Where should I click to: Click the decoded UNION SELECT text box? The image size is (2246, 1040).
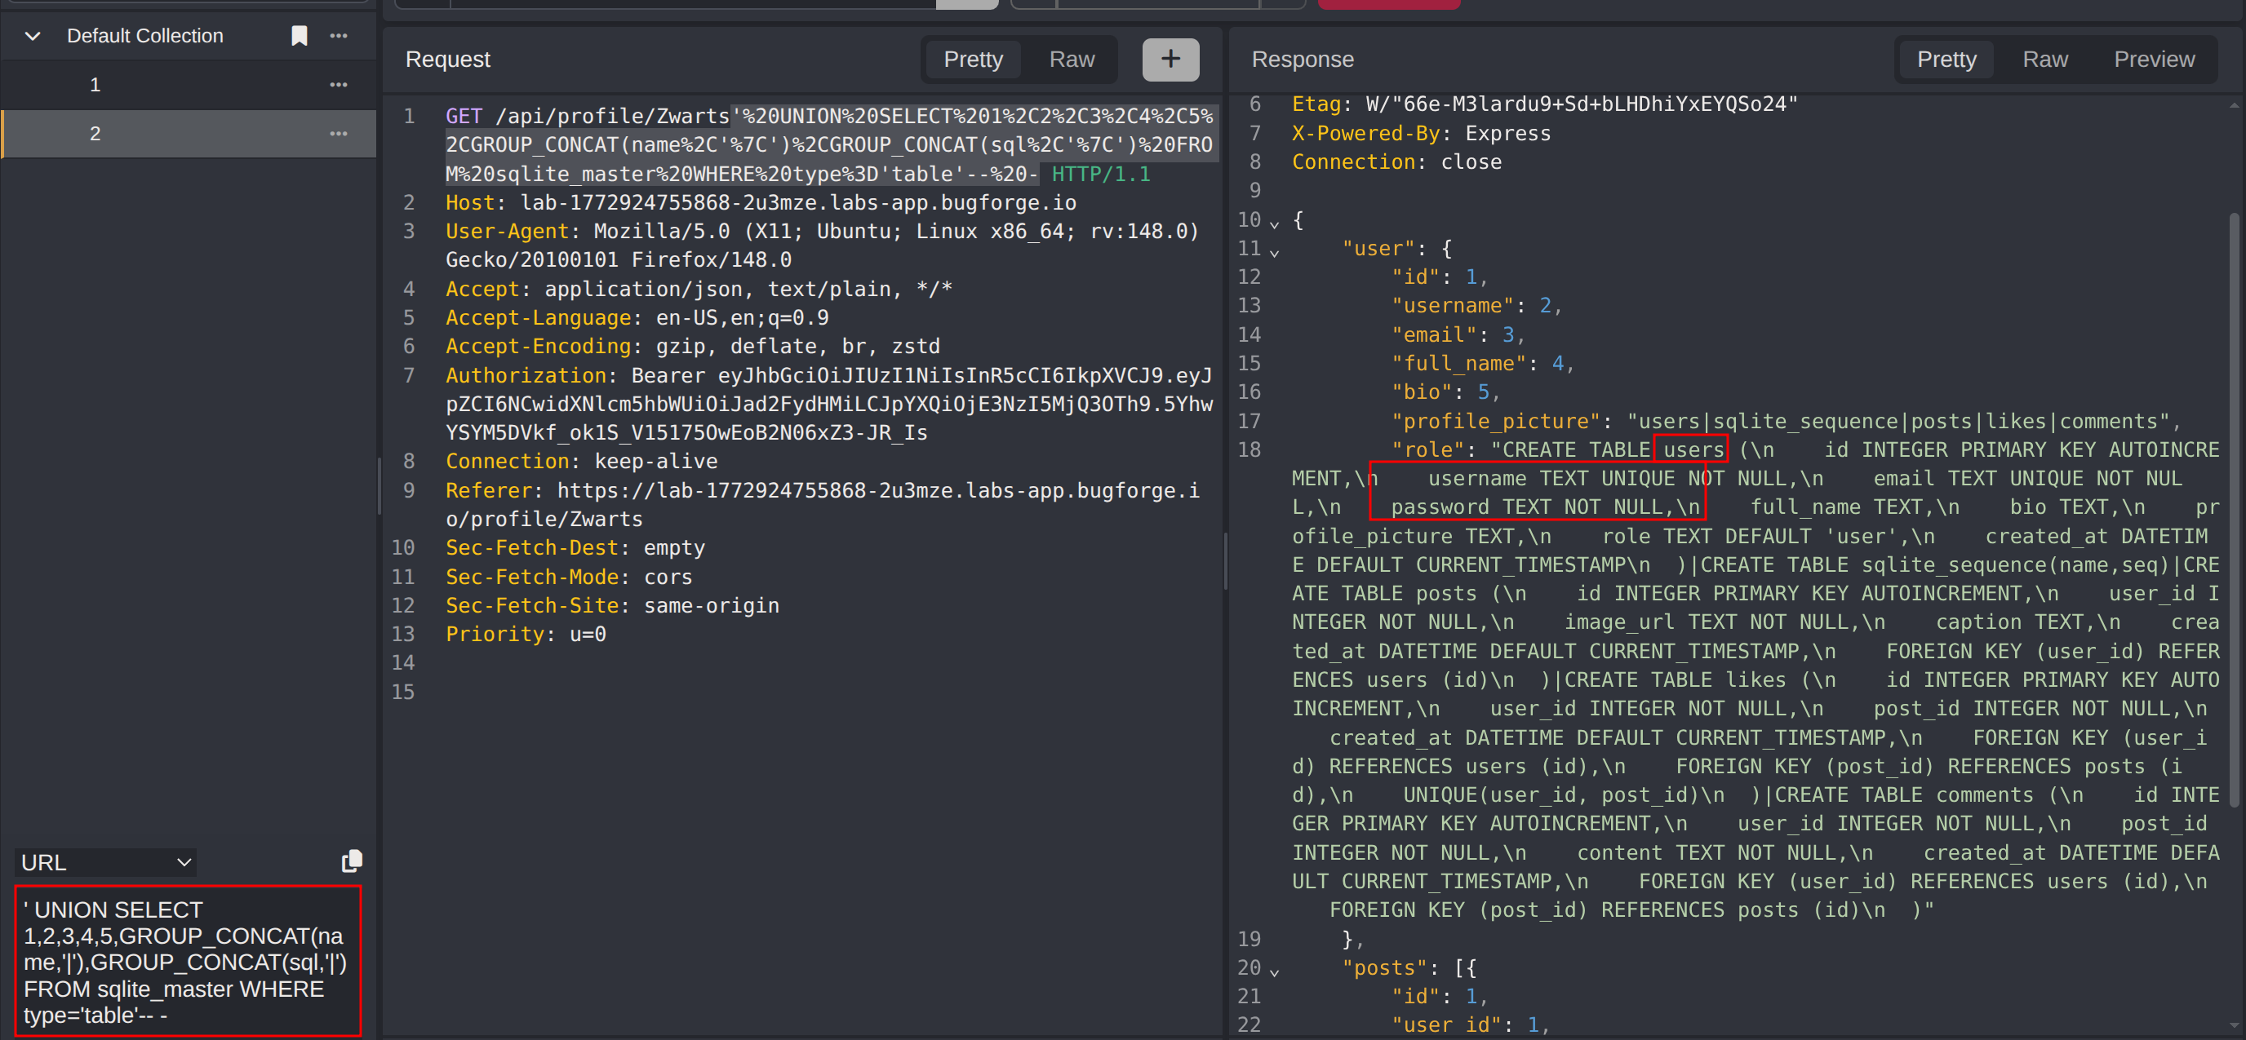point(188,962)
